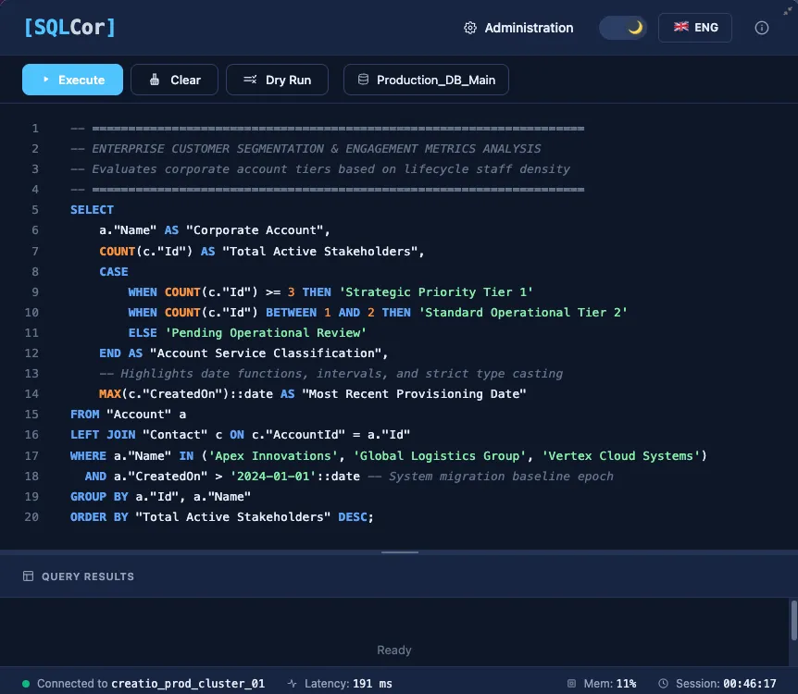
Task: Click the session timer '00:46:17'
Action: click(x=750, y=683)
